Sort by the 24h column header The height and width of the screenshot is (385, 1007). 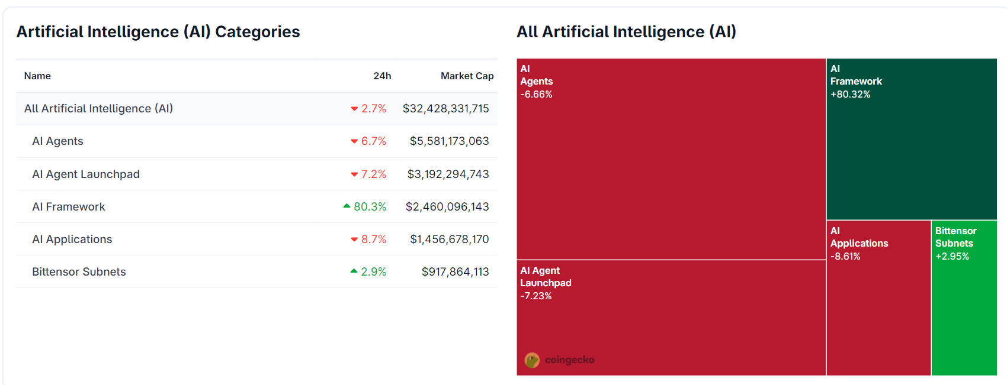[381, 76]
